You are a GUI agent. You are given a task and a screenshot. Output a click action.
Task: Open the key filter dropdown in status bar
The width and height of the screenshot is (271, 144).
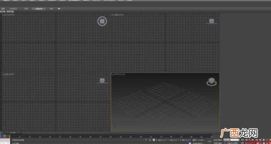pos(231,140)
